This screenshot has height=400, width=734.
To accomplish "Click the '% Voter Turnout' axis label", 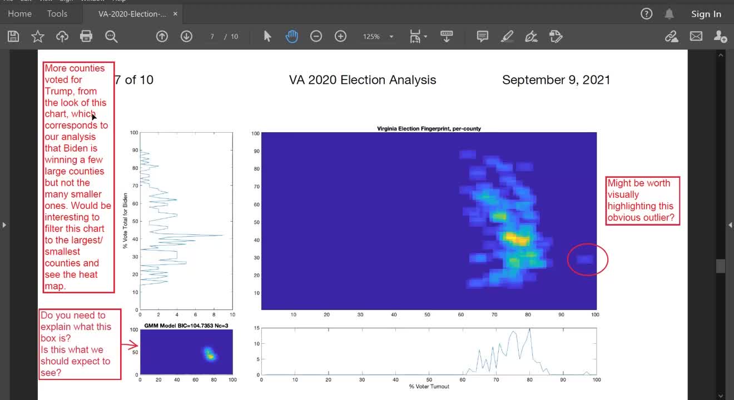I will tap(429, 386).
